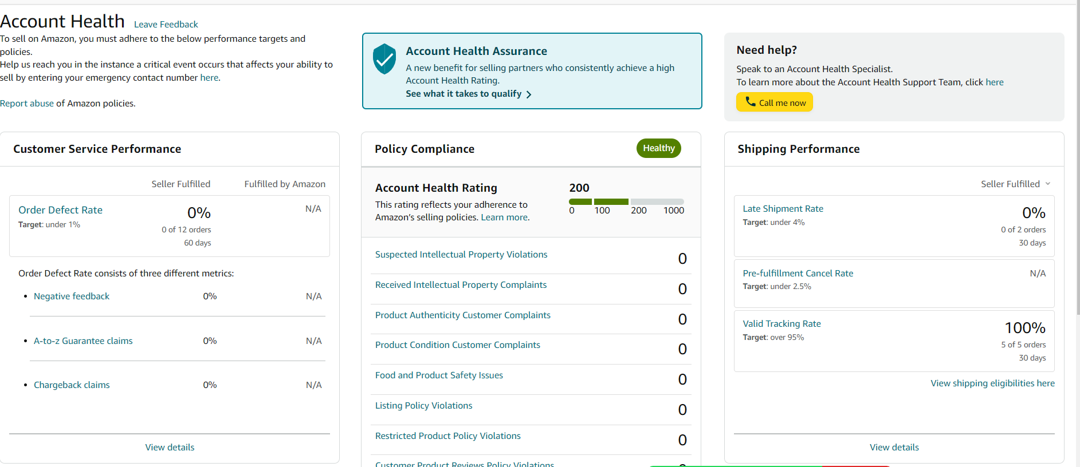Click the Healthy status badge
Screen dimensions: 1080x467
(x=659, y=148)
